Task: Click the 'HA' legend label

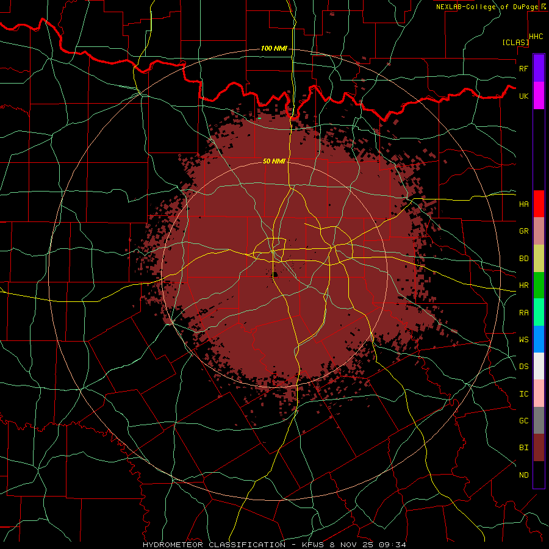Action: [523, 204]
